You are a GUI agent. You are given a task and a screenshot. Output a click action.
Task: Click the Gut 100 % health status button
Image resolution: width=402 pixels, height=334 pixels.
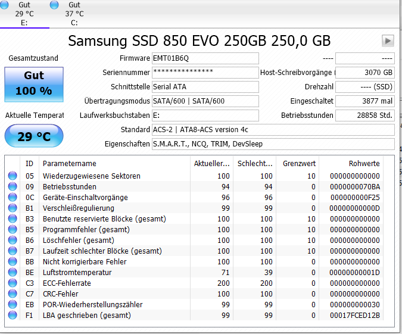(x=34, y=85)
